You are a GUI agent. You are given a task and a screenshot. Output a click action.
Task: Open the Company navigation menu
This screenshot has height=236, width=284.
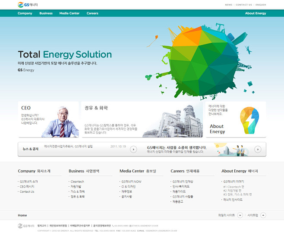tap(25, 13)
